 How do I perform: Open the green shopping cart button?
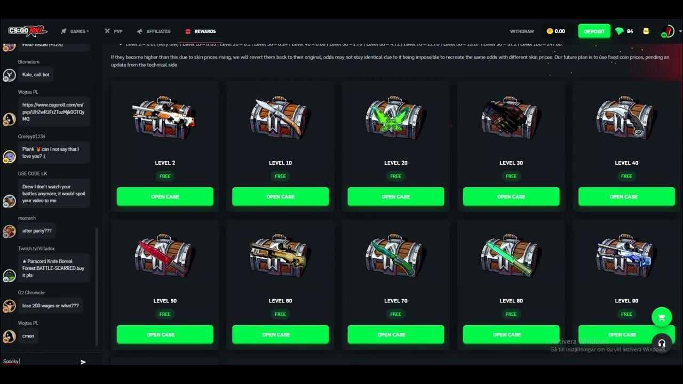(662, 317)
